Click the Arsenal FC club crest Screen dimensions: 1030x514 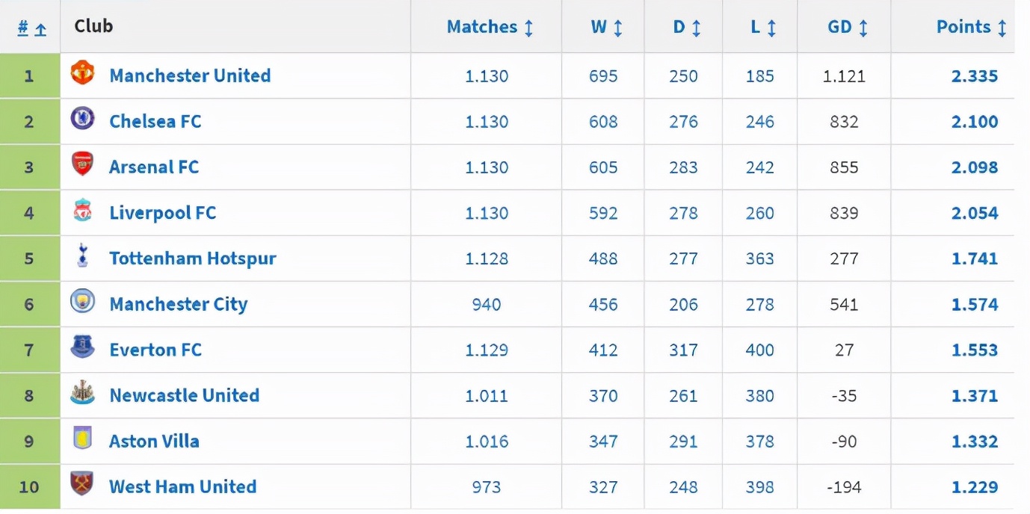click(x=82, y=164)
